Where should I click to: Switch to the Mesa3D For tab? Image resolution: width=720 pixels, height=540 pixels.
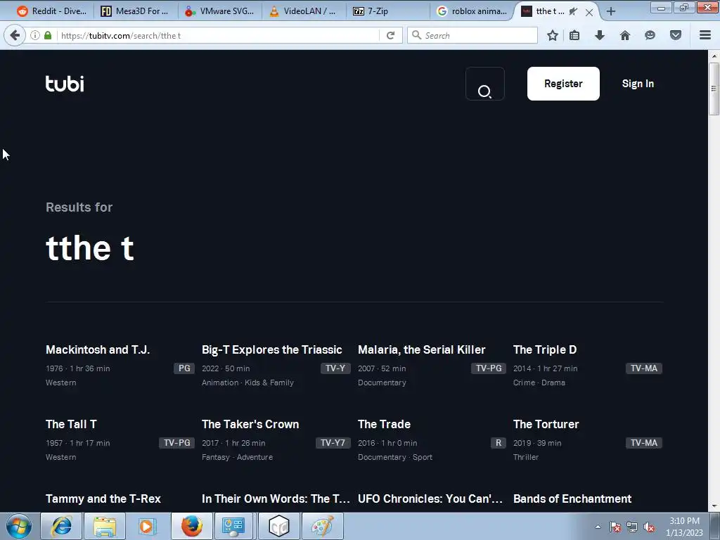point(134,11)
